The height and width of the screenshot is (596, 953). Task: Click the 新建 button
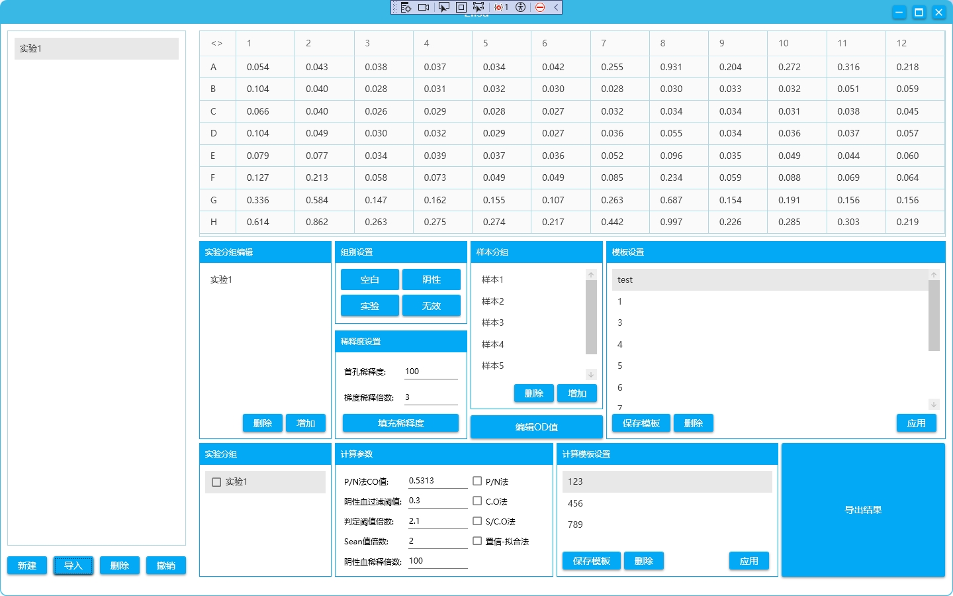(27, 566)
